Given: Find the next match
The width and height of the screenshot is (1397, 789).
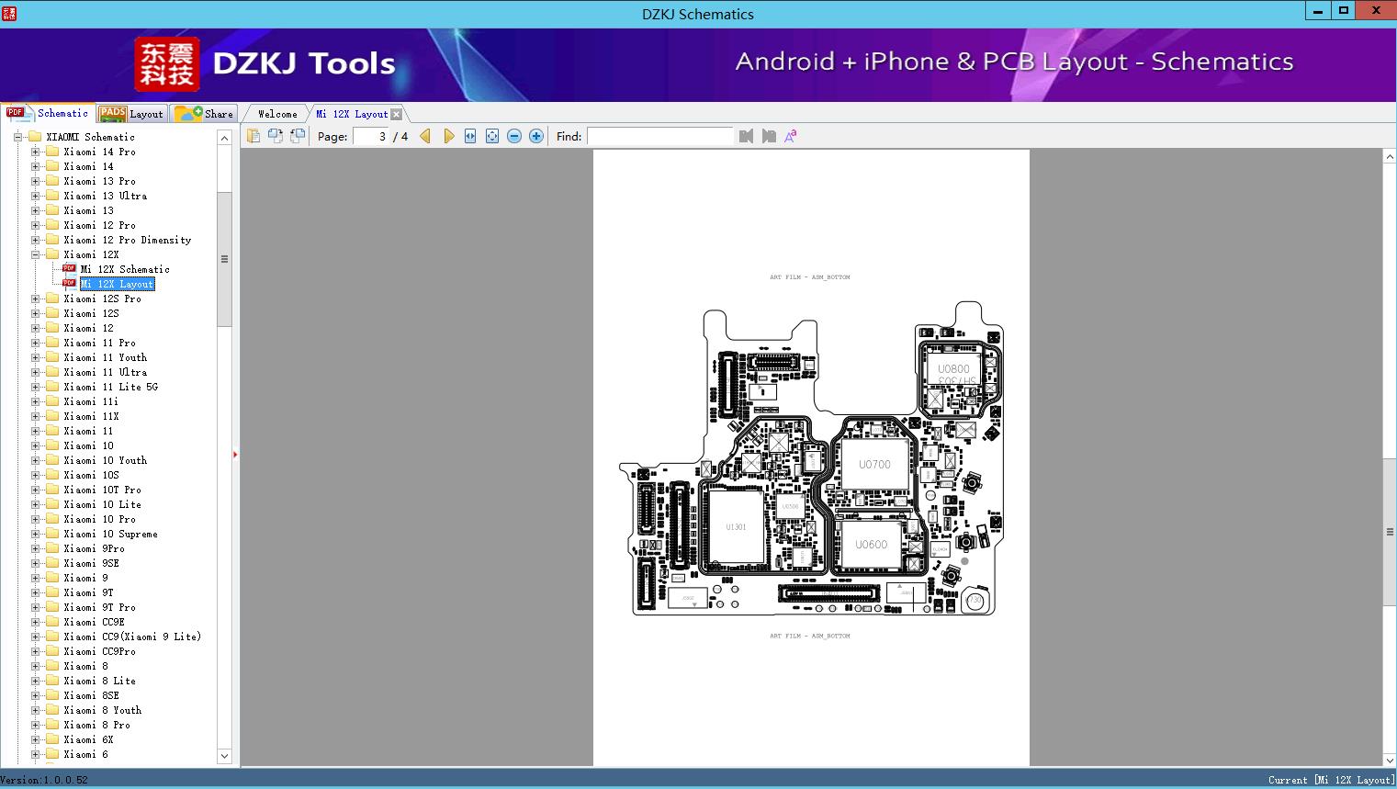Looking at the screenshot, I should click(x=769, y=136).
